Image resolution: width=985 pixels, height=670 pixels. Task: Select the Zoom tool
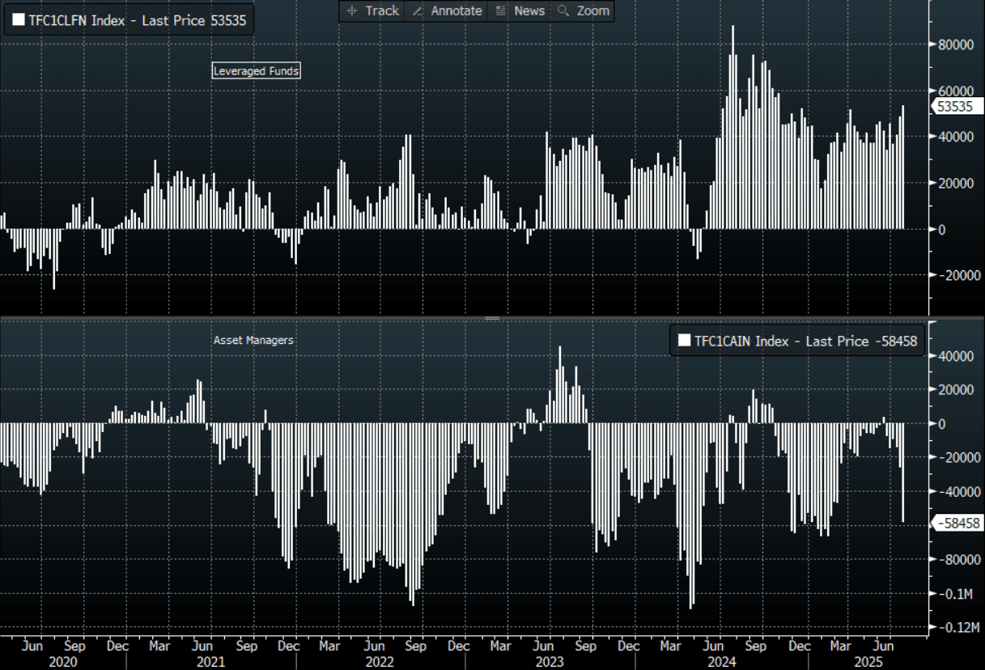coord(583,11)
